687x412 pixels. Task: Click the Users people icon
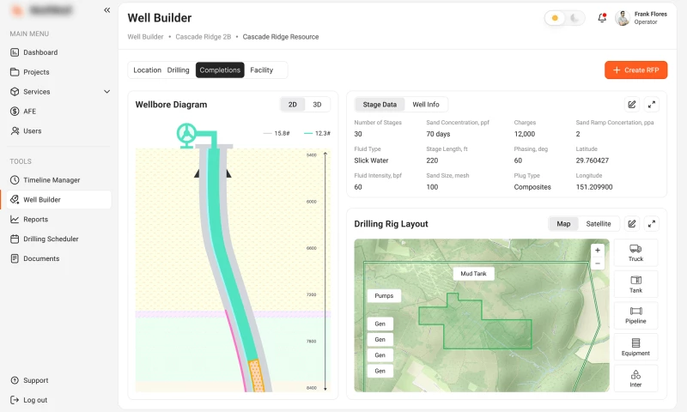point(15,131)
